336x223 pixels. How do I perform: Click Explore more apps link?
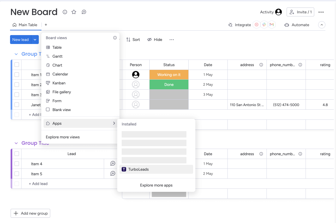156,185
